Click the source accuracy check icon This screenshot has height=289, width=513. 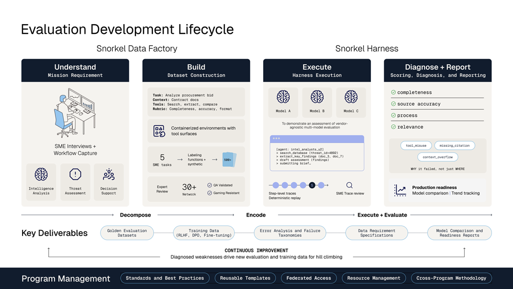pyautogui.click(x=393, y=104)
